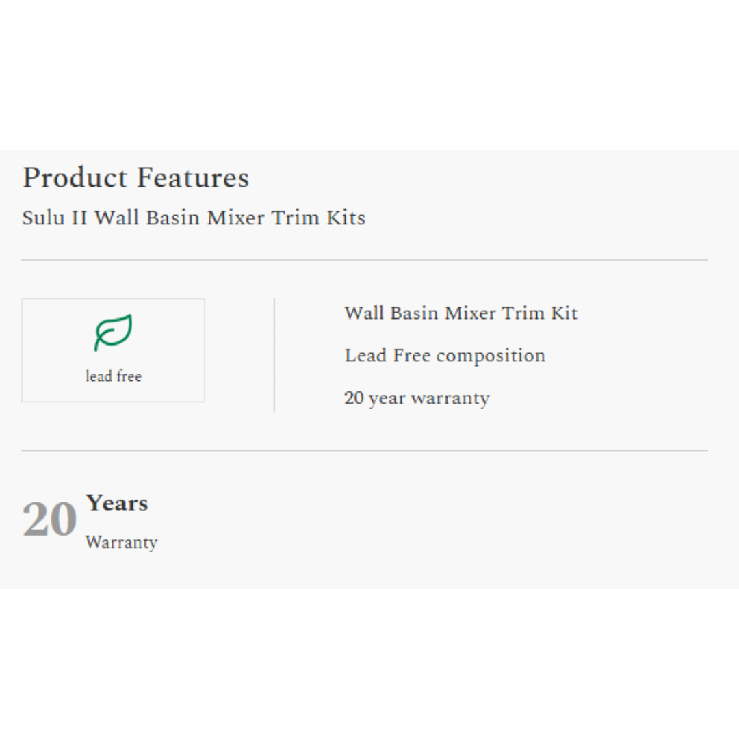
Task: Click the word "Product" in the heading
Action: point(75,178)
